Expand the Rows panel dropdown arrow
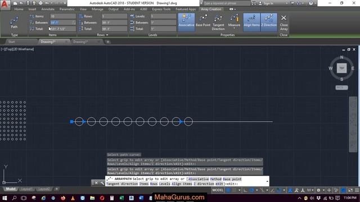360x202 pixels. (x=107, y=35)
